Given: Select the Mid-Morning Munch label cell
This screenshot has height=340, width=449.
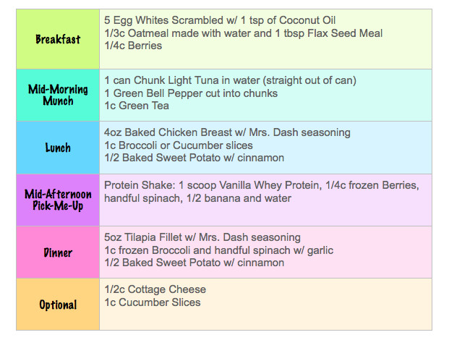Looking at the screenshot, I should (58, 95).
